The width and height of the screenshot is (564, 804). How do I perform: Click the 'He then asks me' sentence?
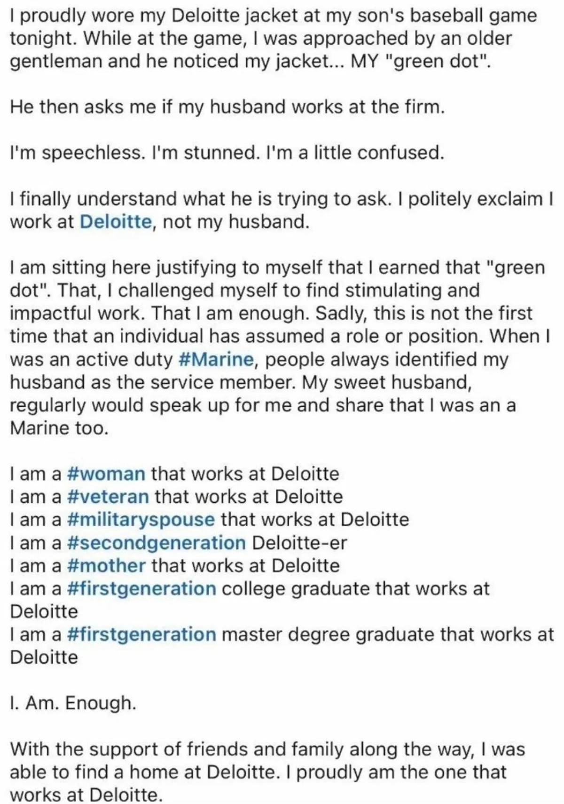point(226,107)
